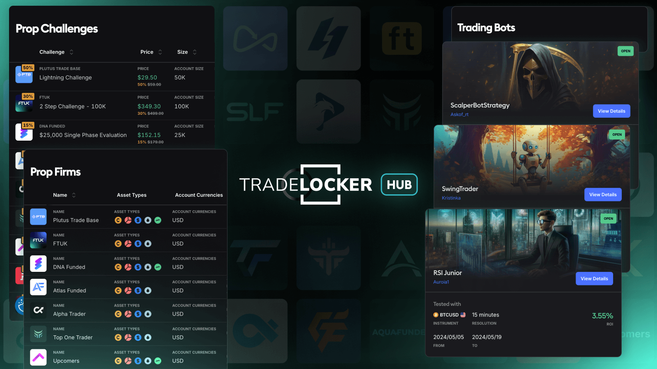Screen dimensions: 657x369
Task: Select the green stocks icon for Upcomers
Action: 158,361
